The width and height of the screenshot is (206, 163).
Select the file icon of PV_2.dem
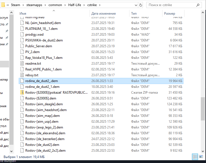click(x=22, y=52)
